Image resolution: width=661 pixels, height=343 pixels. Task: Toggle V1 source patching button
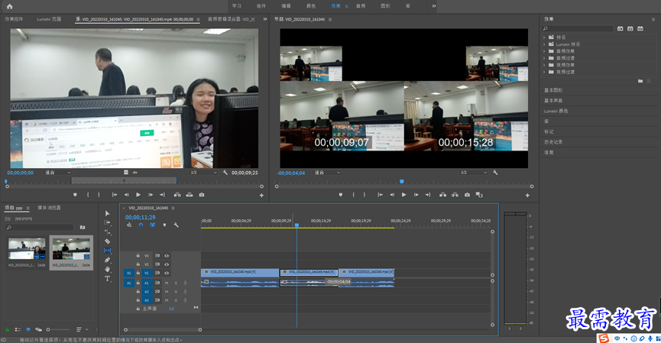(129, 273)
